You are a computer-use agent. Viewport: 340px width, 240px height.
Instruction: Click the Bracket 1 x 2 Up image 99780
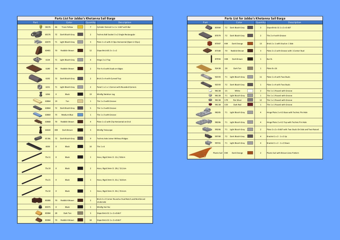coord(209,136)
